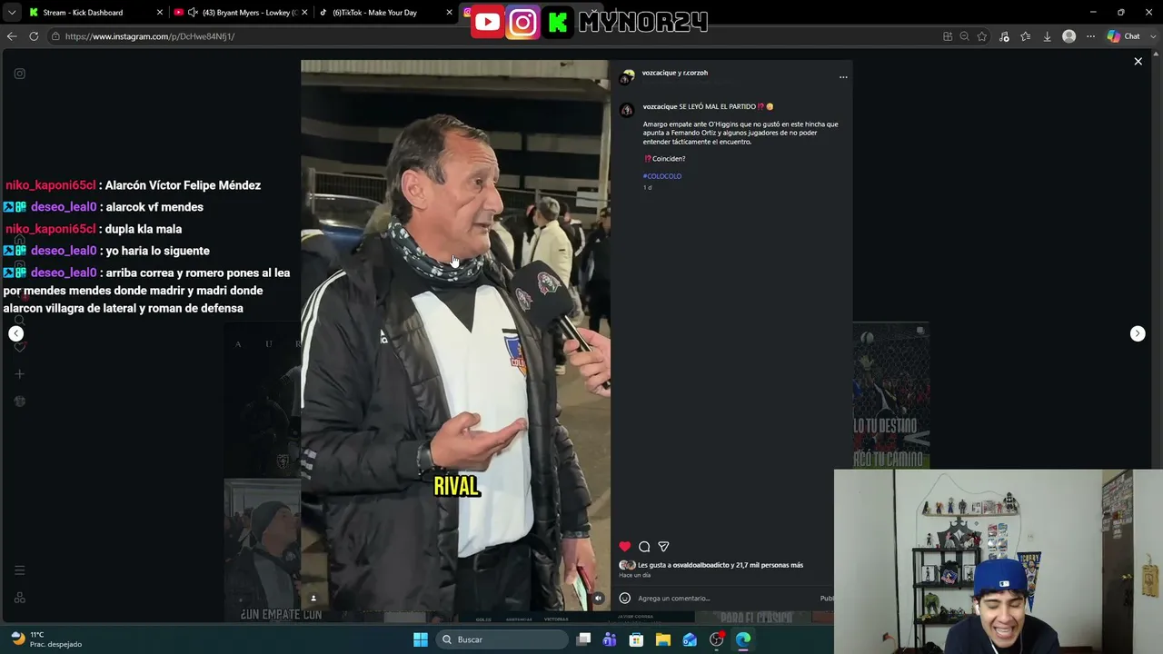Screen dimensions: 1163x654
Task: Click the Hace un día timestamp
Action: [x=635, y=575]
